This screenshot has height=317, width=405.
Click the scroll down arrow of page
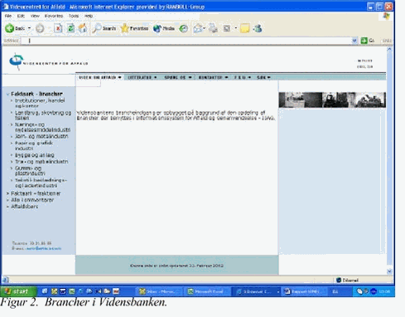[389, 271]
